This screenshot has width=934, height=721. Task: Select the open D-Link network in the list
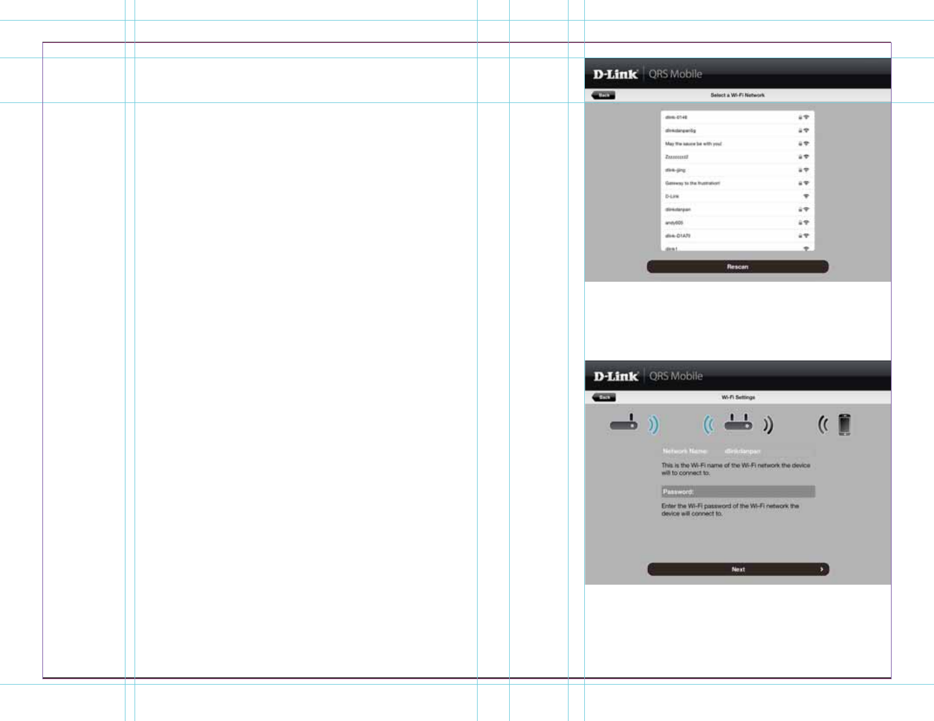(738, 196)
